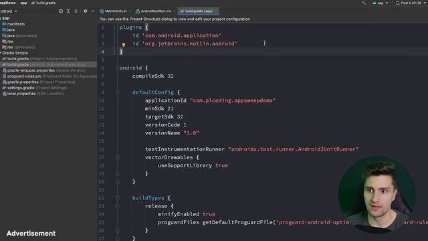Collapse the plugins block fold marker on line 1
The width and height of the screenshot is (428, 241).
(118, 27)
